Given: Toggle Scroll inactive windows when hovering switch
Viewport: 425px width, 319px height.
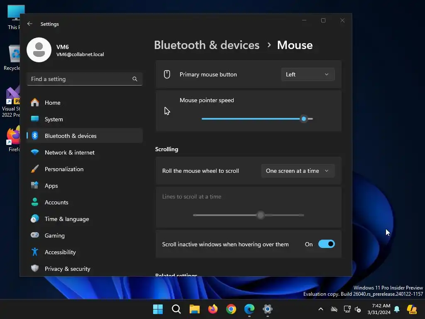Looking at the screenshot, I should click(x=326, y=244).
